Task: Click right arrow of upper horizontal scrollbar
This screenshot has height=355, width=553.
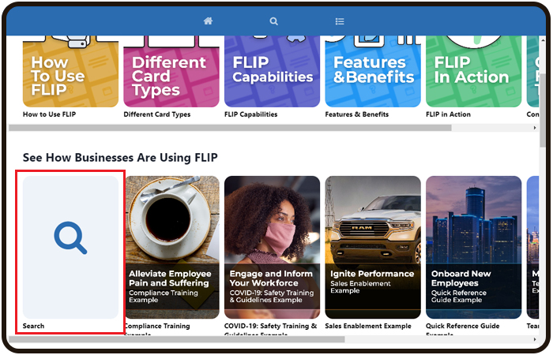Action: 535,128
